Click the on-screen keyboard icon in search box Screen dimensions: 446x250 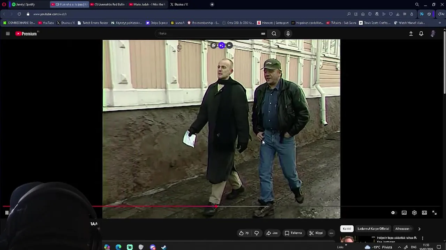click(x=263, y=34)
